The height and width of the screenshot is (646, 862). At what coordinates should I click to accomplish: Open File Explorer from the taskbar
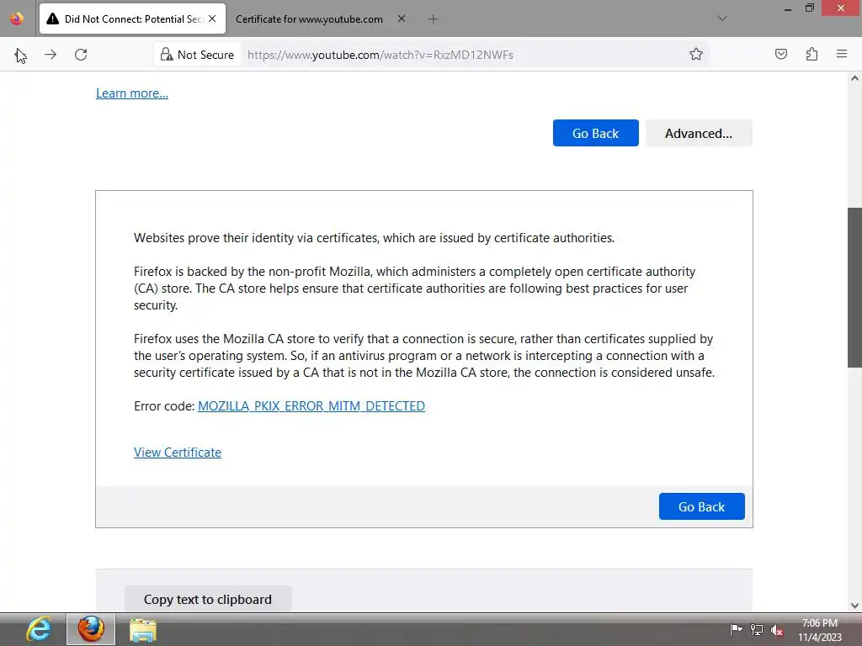[x=143, y=629]
